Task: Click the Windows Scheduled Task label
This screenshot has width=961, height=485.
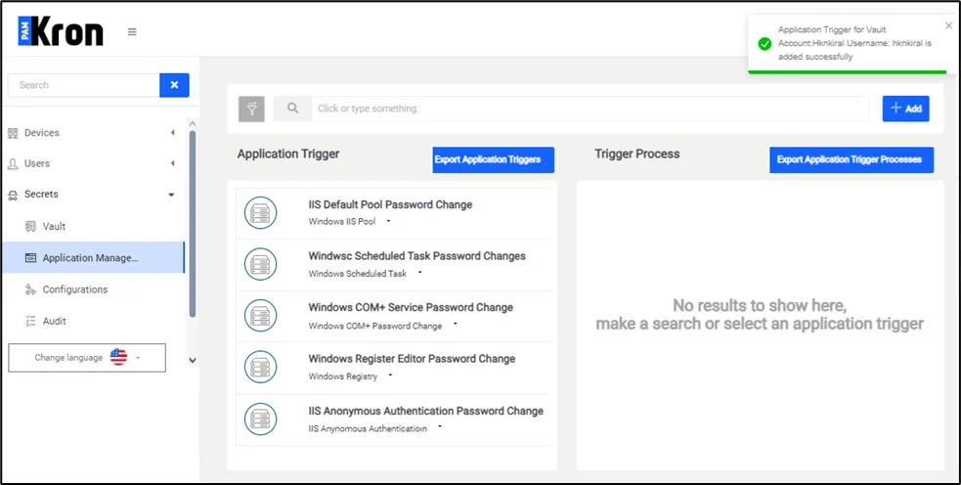Action: coord(357,273)
